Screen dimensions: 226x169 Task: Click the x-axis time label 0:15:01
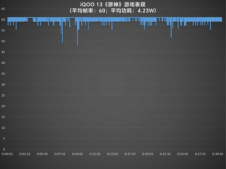113,154
